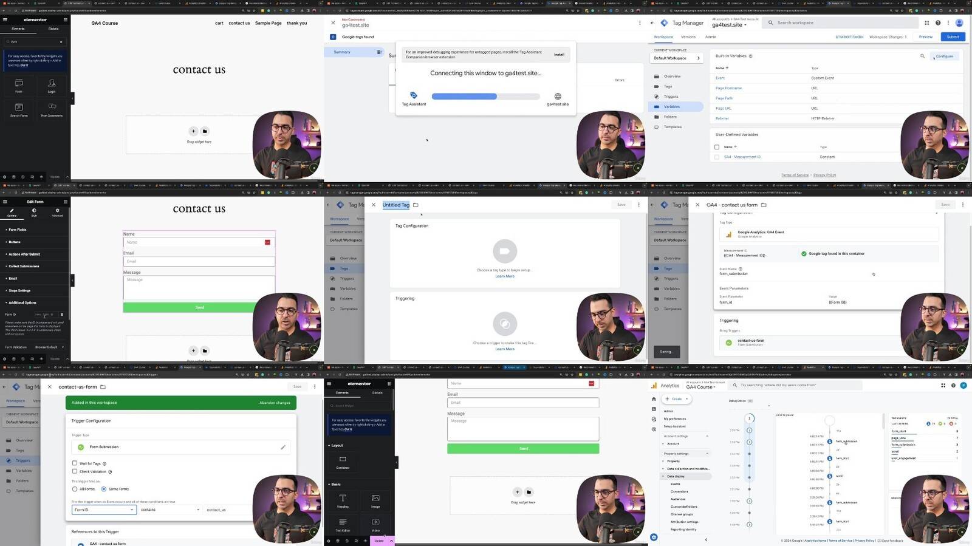
Task: Switch to the Admin tab in Tag Manager
Action: click(x=710, y=37)
